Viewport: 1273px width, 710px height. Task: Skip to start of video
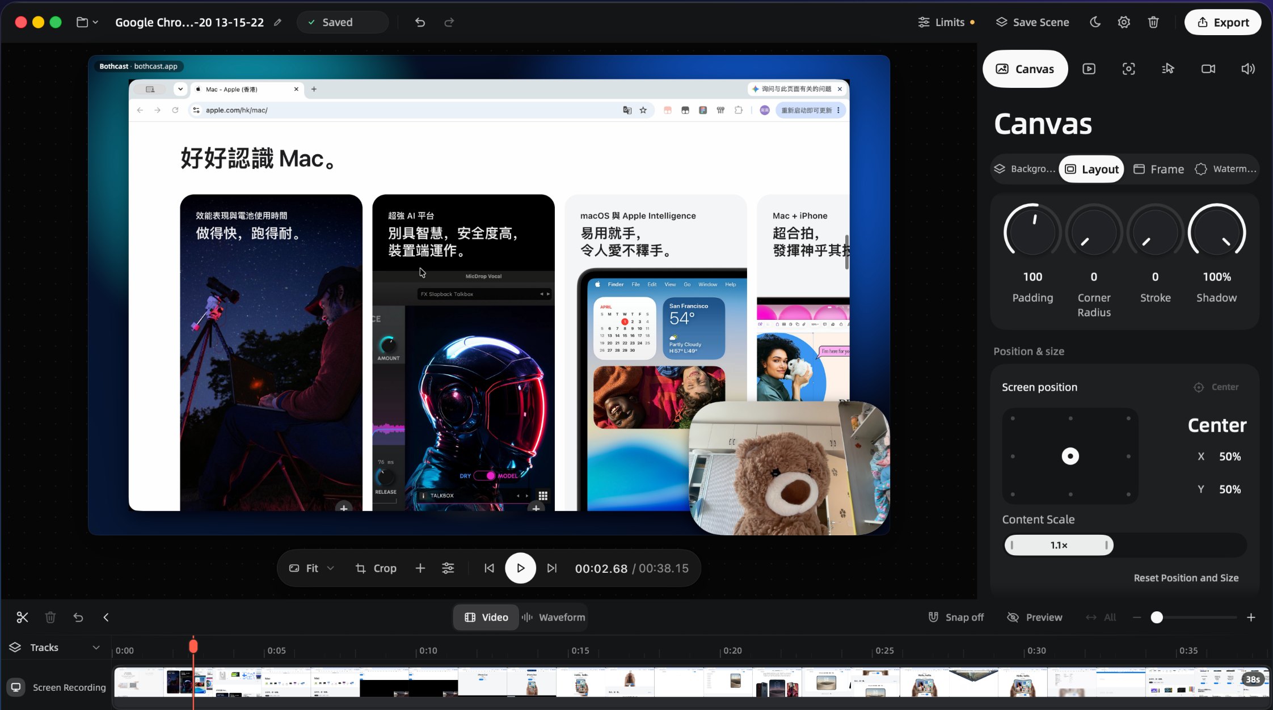point(489,568)
